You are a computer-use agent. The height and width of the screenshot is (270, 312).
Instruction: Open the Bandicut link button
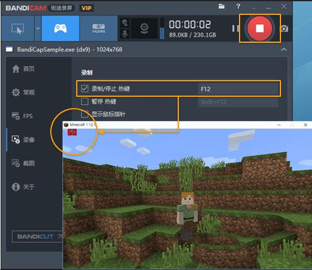coord(37,236)
